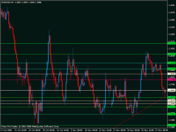Click the 31 Oct 16:00 time label
This screenshot has width=176, height=132.
[63, 130]
